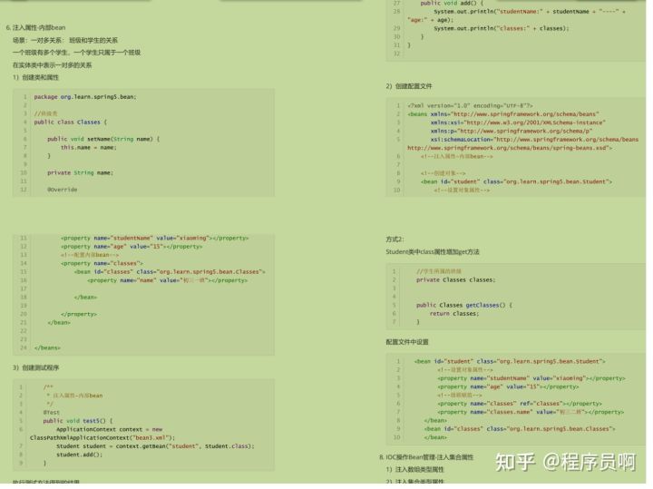Image resolution: width=653 pixels, height=489 pixels.
Task: Click the '<property name="name" value=' line
Action: click(x=168, y=280)
